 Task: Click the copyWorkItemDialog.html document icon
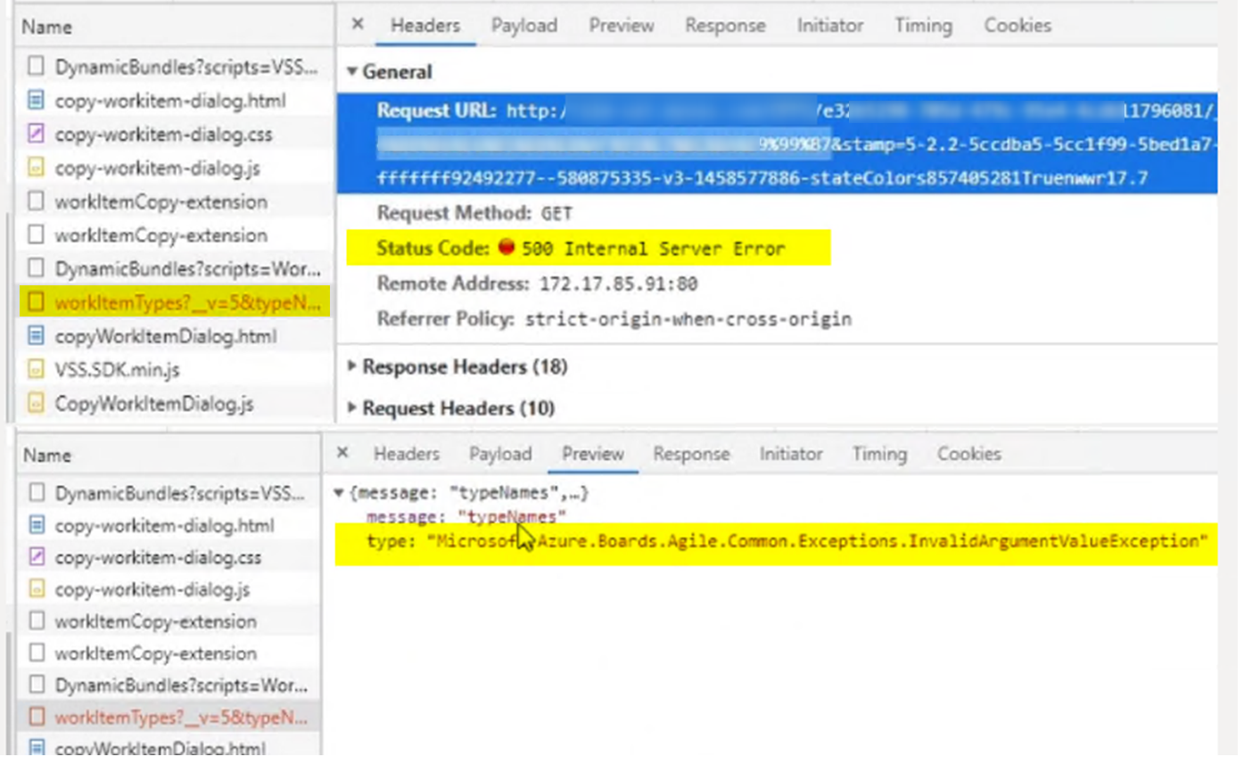(37, 336)
